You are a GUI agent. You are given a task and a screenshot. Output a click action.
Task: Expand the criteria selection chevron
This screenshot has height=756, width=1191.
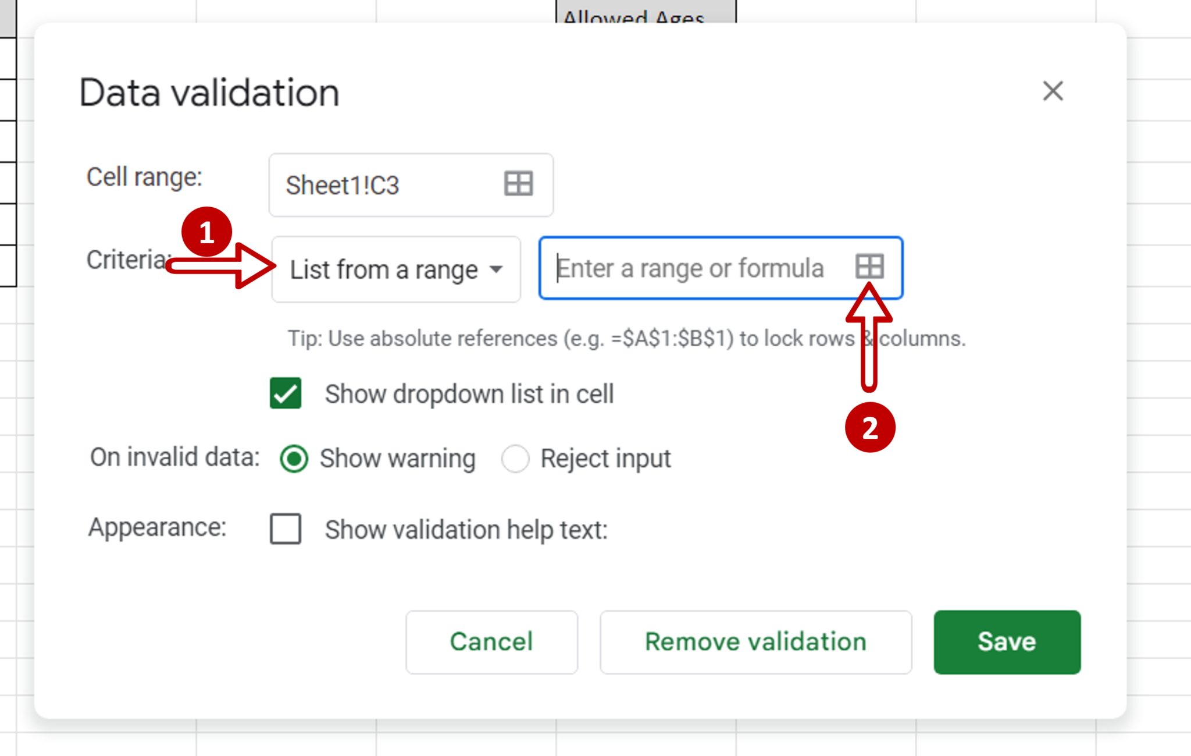(x=497, y=269)
